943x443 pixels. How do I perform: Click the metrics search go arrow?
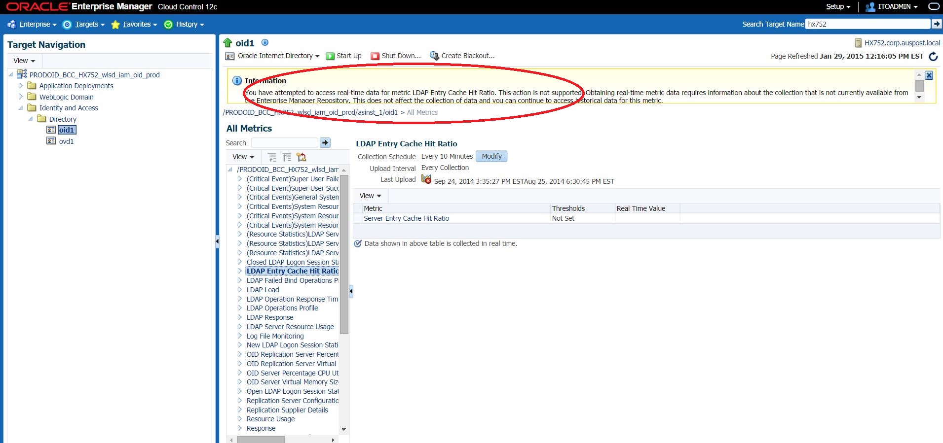coord(325,143)
